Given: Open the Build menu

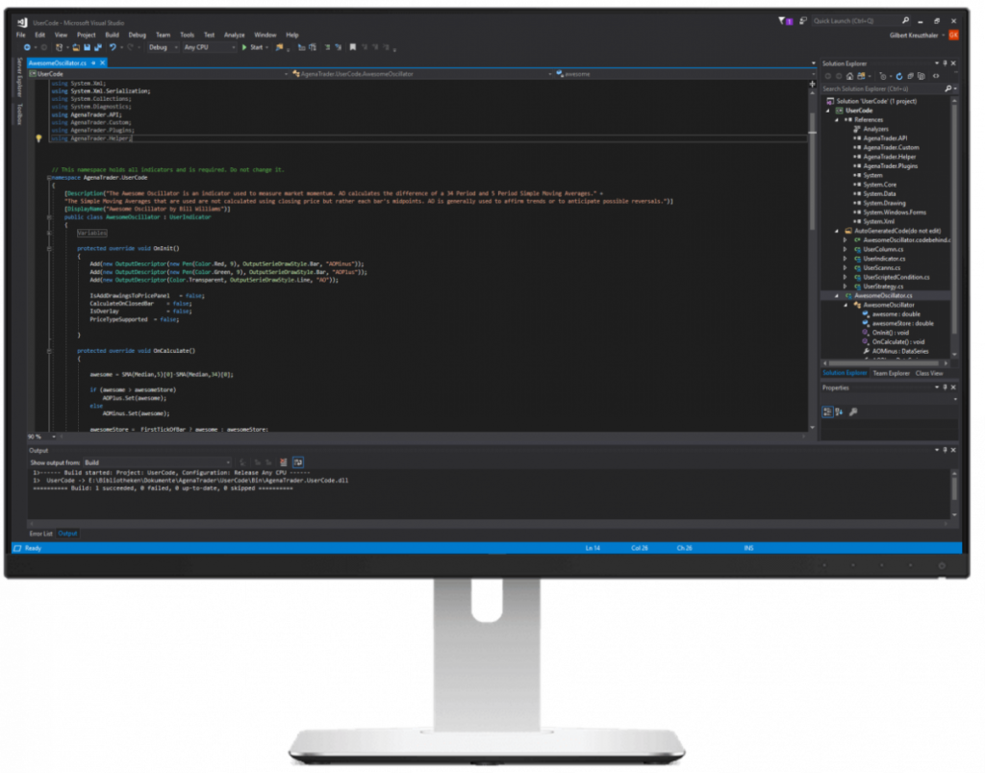Looking at the screenshot, I should coord(112,36).
